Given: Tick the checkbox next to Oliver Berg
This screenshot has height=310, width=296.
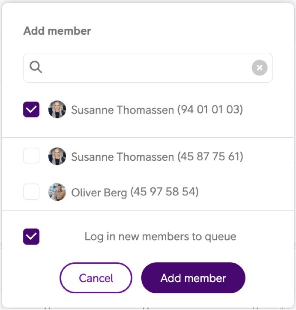Looking at the screenshot, I should coord(31,192).
